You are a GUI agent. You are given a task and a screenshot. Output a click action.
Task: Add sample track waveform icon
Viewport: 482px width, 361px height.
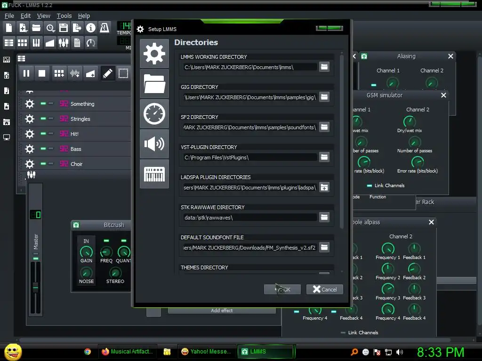tap(75, 73)
